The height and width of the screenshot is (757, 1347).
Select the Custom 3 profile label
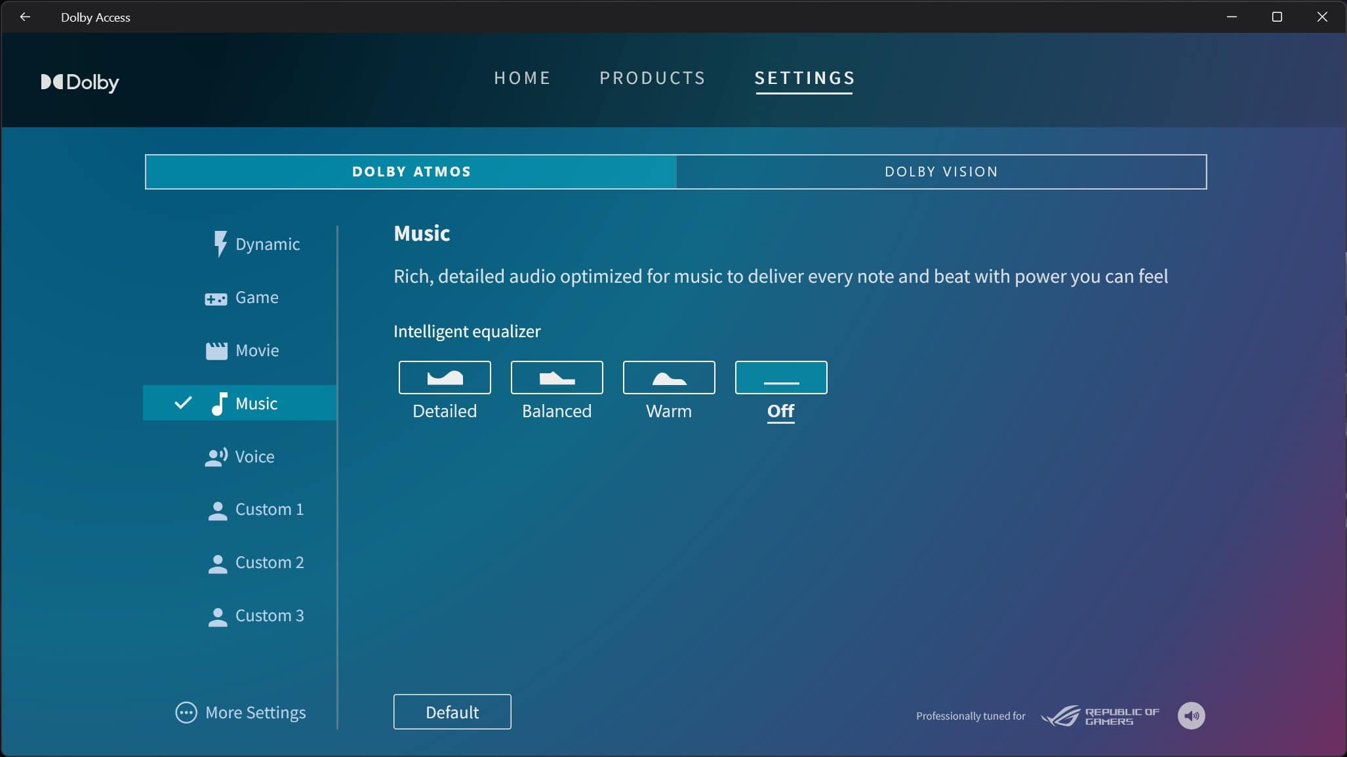(270, 616)
